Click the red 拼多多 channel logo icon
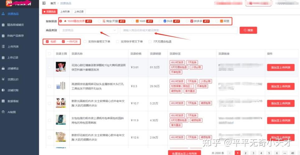 (x=192, y=21)
